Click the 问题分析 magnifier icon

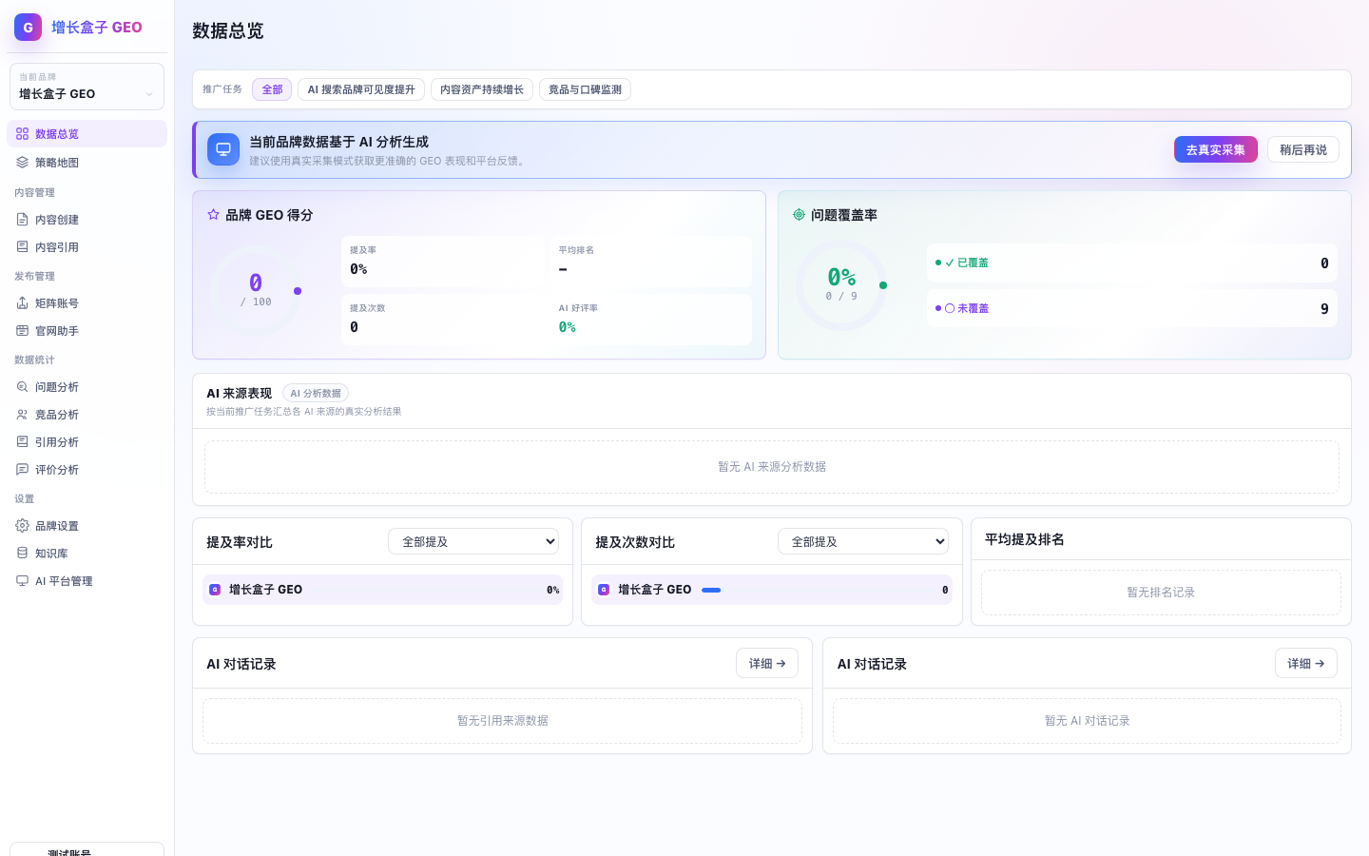point(22,387)
